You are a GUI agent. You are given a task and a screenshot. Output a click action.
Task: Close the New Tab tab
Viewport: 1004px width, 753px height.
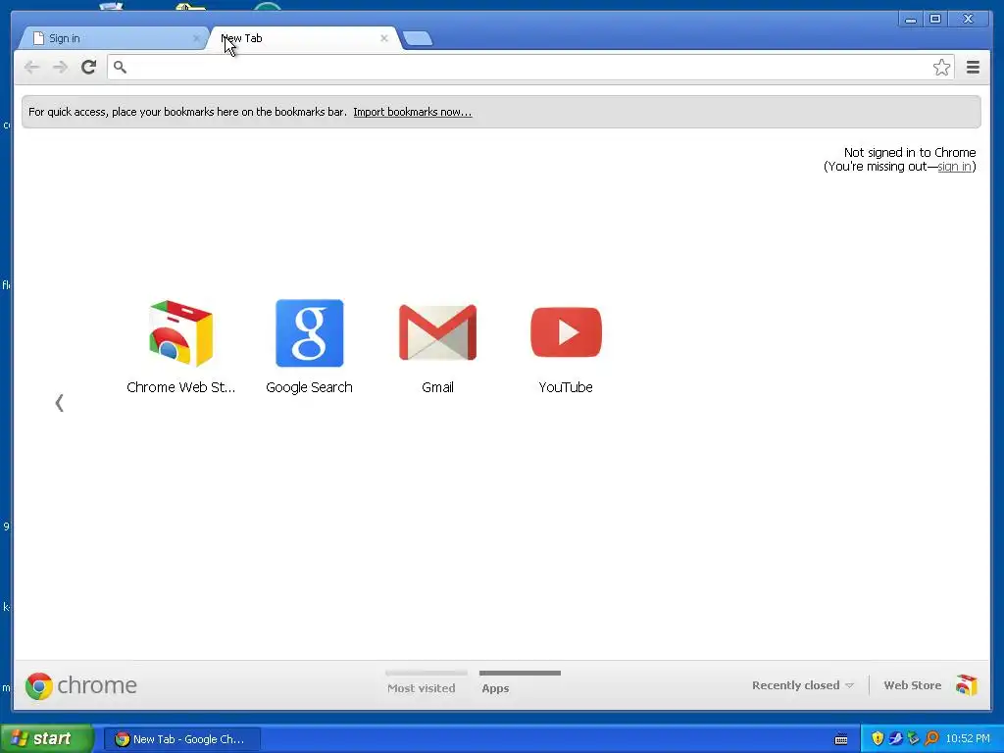pyautogui.click(x=384, y=38)
